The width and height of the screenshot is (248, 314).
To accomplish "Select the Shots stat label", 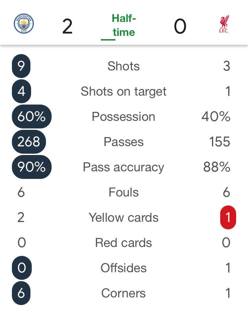I will pos(124,66).
